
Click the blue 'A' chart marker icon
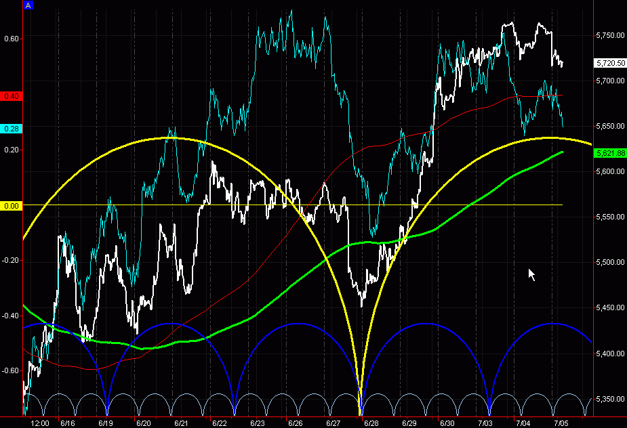tap(28, 5)
